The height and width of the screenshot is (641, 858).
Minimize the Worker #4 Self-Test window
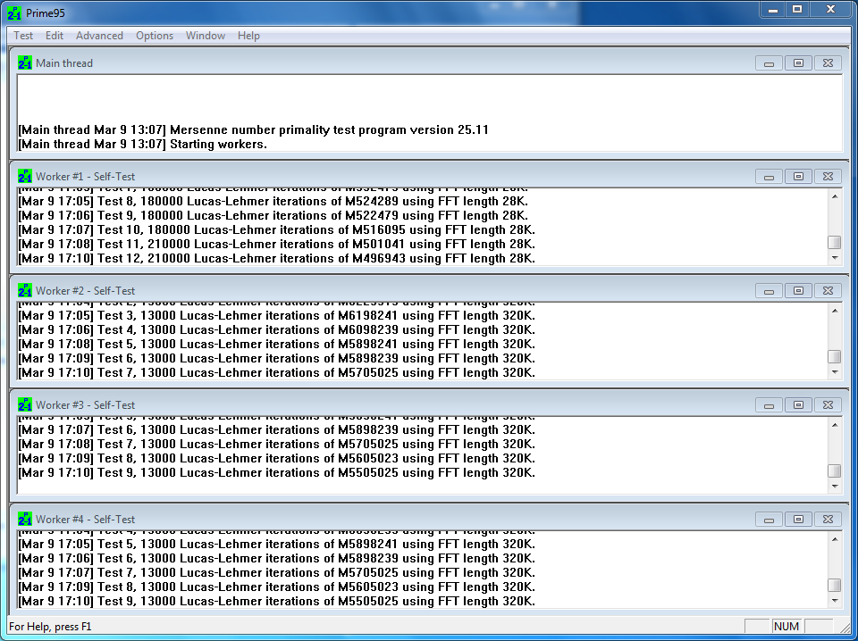(769, 520)
